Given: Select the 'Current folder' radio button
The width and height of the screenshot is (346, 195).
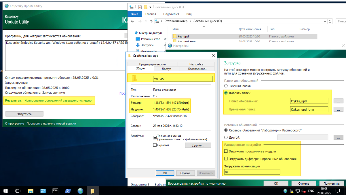Looking at the screenshot, I should click(226, 86).
